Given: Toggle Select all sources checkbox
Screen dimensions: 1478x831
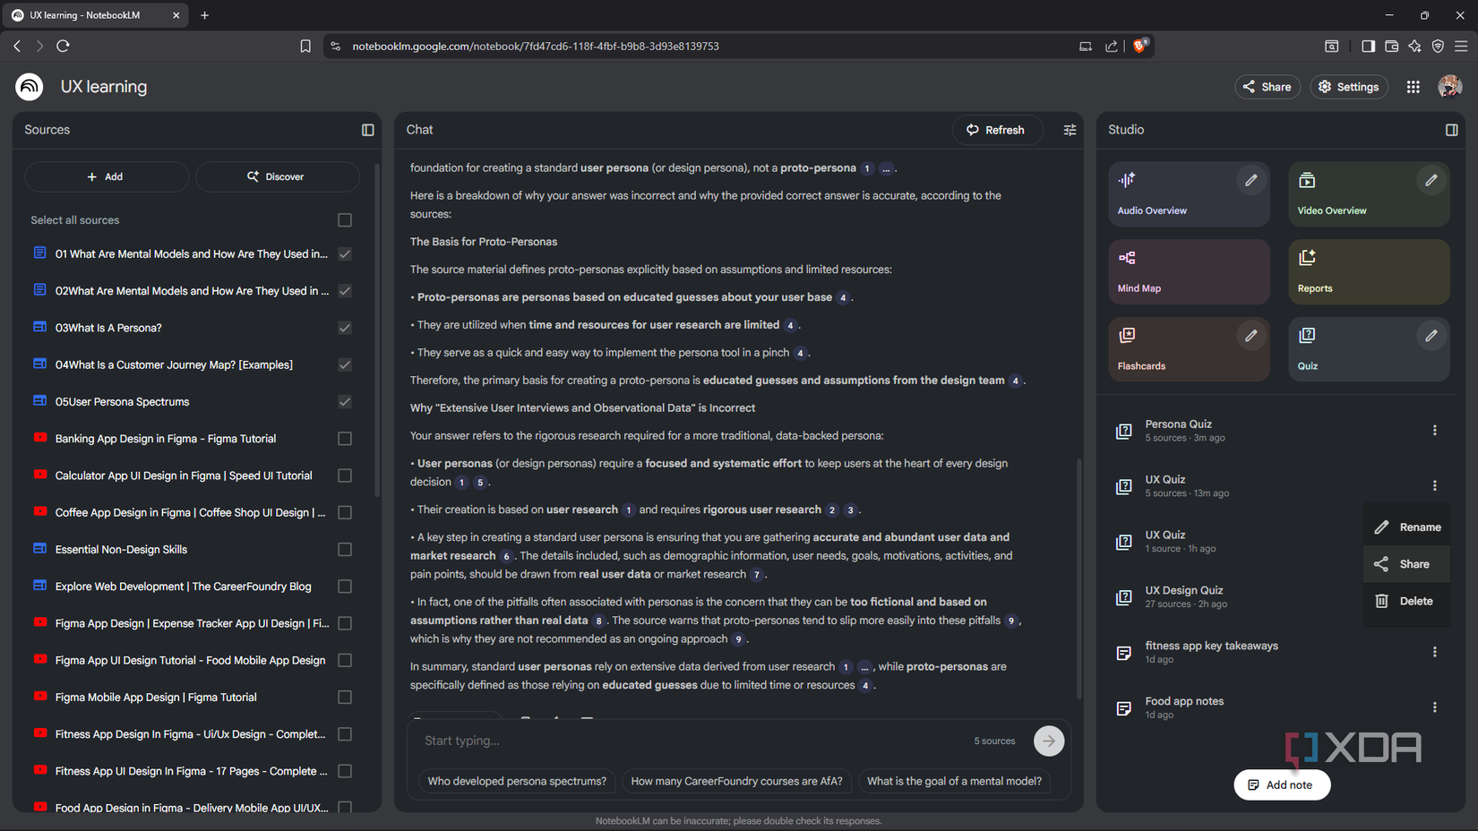Looking at the screenshot, I should coord(345,220).
